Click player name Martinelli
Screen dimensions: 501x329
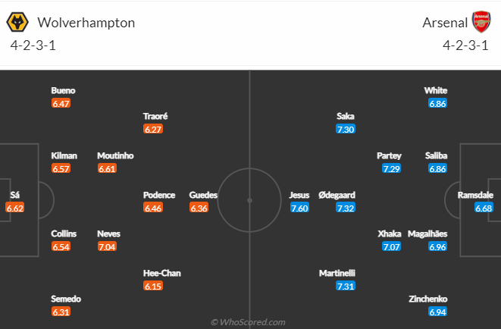(337, 273)
